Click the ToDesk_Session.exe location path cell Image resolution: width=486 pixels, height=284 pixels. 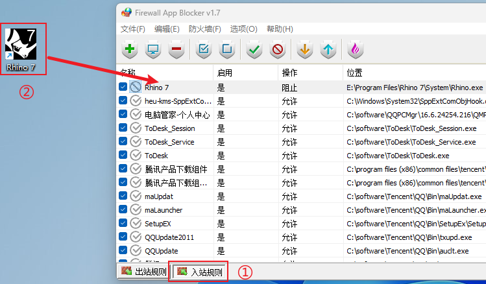pos(411,128)
